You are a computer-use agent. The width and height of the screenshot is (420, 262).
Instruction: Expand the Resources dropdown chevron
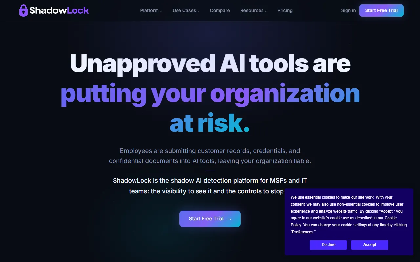click(266, 11)
